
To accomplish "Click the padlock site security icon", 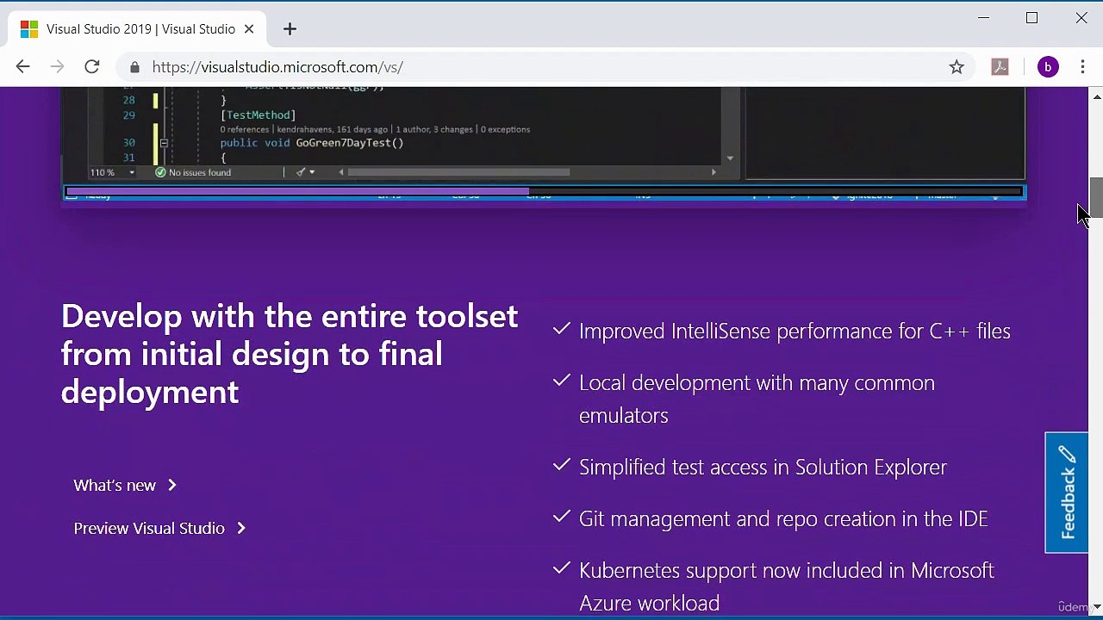I will 134,67.
